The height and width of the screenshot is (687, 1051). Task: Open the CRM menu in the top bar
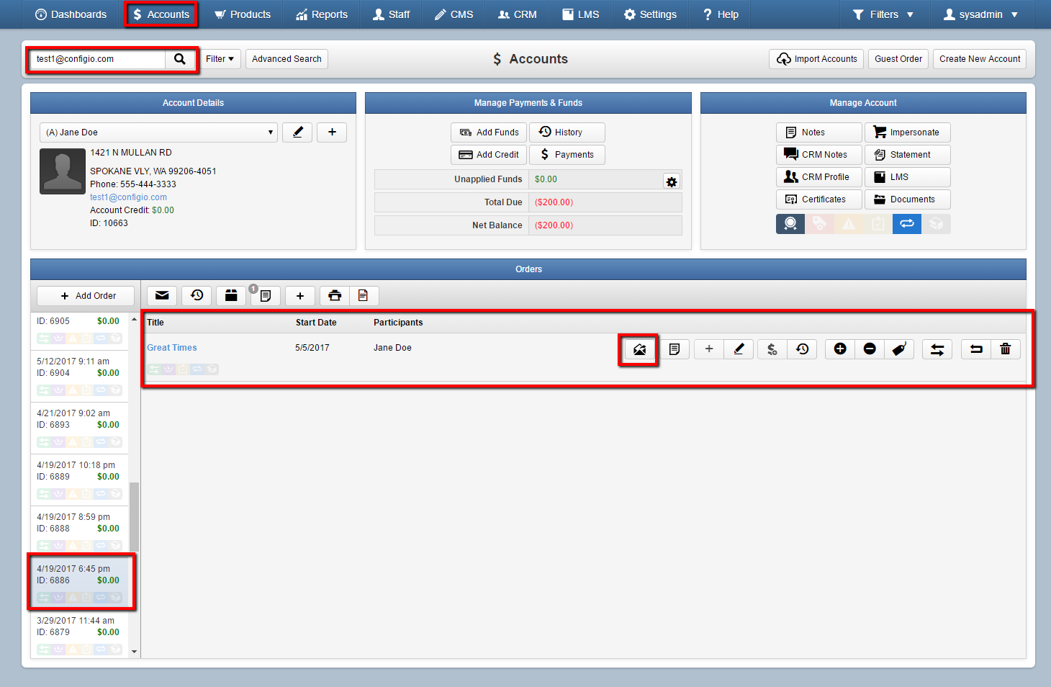(x=518, y=14)
